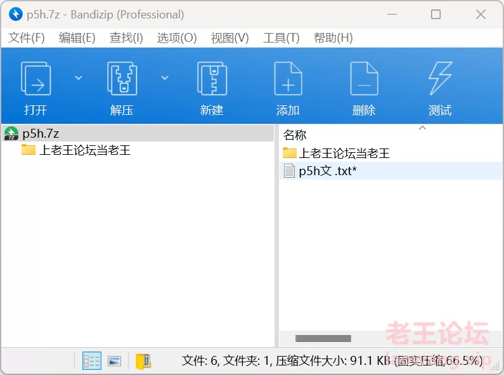Switch to details list view icon
Viewport: 504px width, 375px height.
[91, 361]
